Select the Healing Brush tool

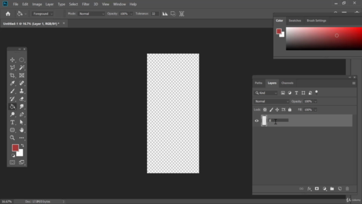21,83
